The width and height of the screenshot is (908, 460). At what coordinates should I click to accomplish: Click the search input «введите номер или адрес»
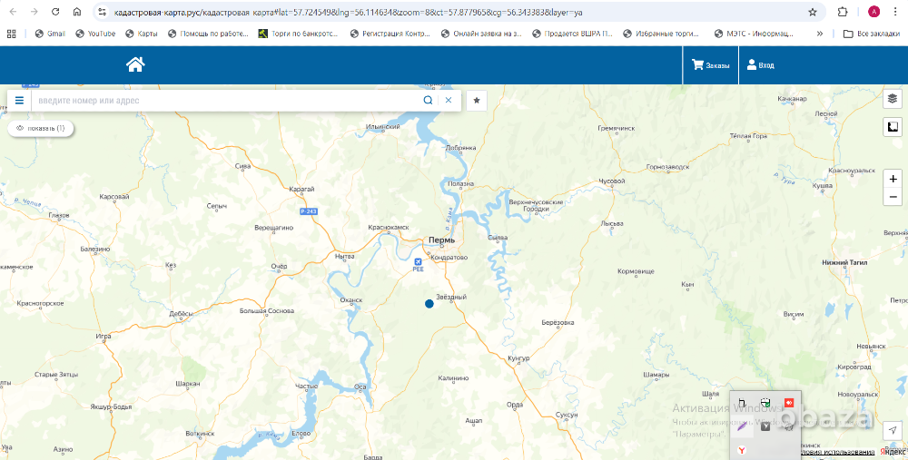(227, 100)
